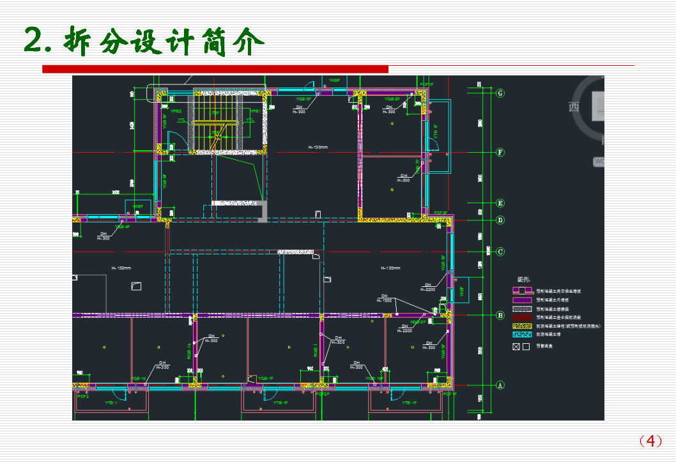Select the YPB1 label beside the stairs
The image size is (676, 462).
[x=255, y=111]
